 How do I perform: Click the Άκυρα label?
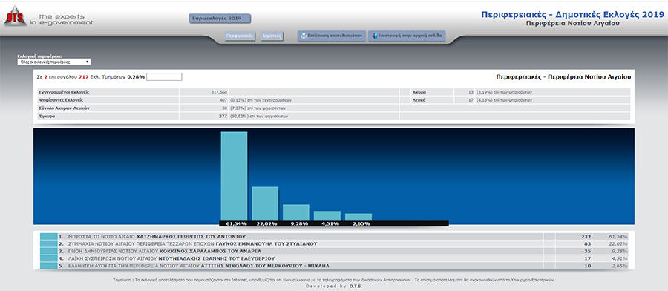pos(419,92)
